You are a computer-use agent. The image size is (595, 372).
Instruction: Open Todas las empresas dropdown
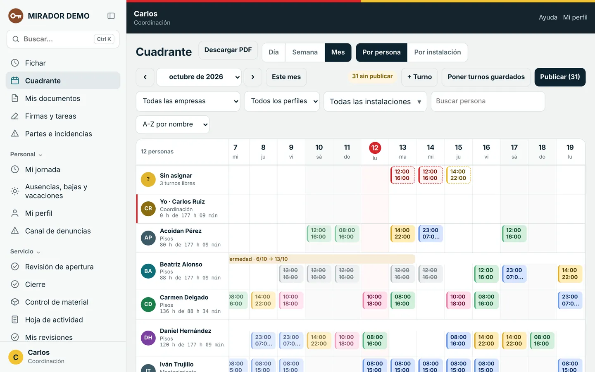point(188,101)
